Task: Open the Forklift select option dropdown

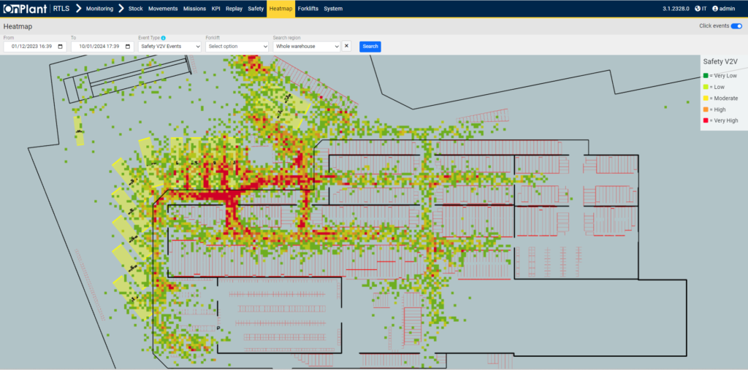Action: tap(237, 46)
